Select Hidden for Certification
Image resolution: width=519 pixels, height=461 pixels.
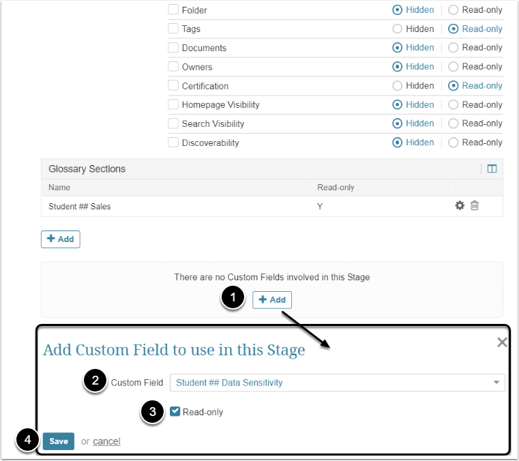[x=398, y=86]
